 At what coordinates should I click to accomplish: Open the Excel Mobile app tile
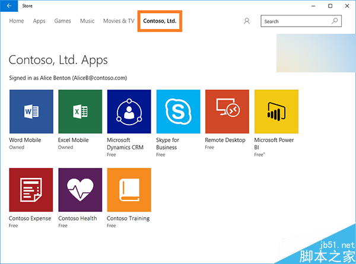coord(80,112)
